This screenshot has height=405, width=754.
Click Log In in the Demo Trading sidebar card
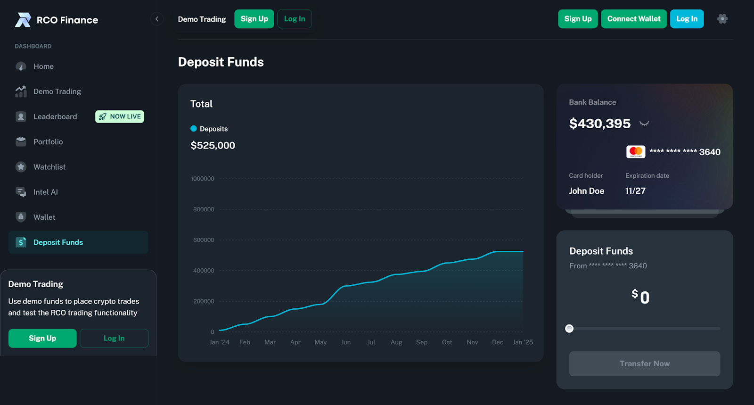[x=114, y=338]
